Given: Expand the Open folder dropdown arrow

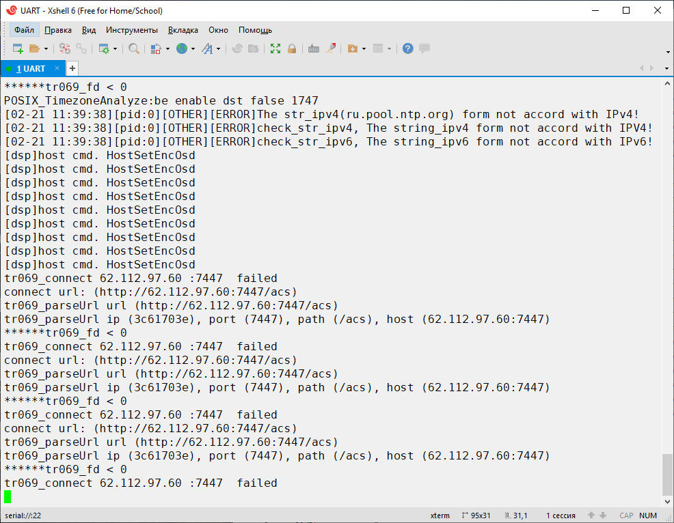Looking at the screenshot, I should pos(46,48).
